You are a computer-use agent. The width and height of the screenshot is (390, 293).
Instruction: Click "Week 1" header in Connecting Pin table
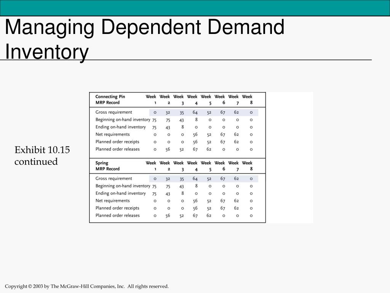point(151,100)
